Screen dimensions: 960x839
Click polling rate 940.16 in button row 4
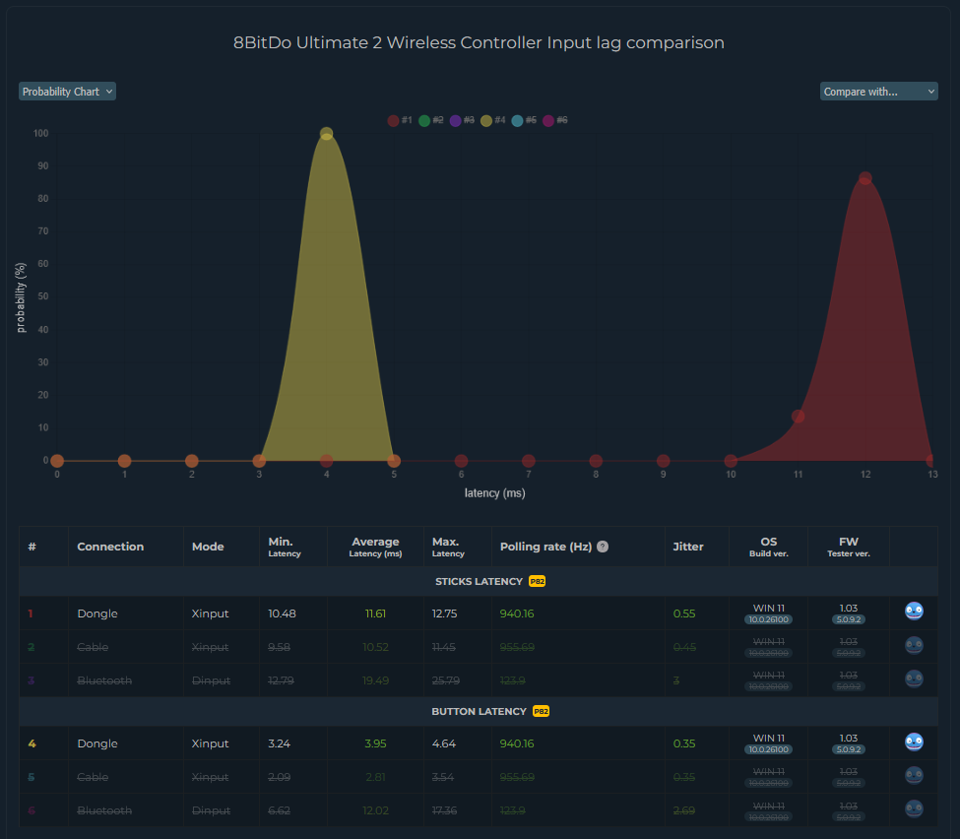pyautogui.click(x=517, y=743)
